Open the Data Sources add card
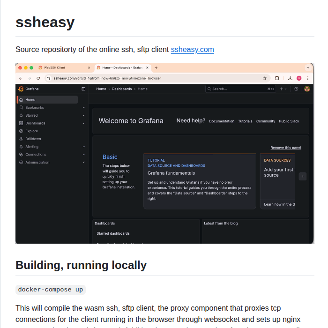 click(277, 181)
